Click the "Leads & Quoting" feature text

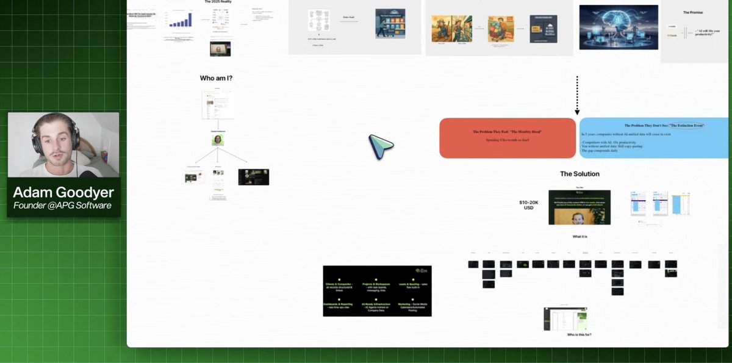[413, 284]
